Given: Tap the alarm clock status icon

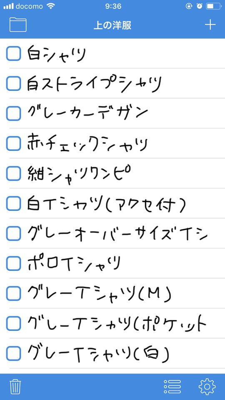Looking at the screenshot, I should [200, 6].
